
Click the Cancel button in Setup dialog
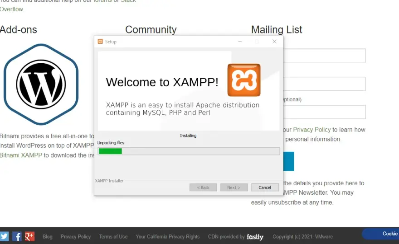coord(265,188)
